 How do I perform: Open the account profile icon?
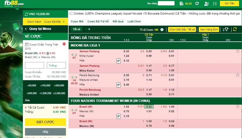[x=206, y=3]
